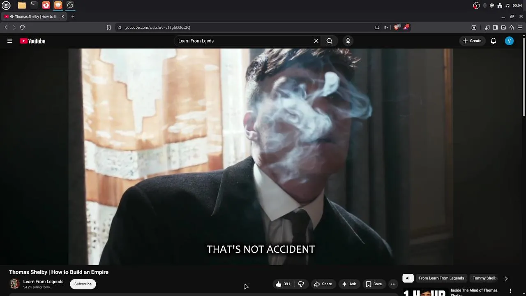Viewport: 526px width, 296px height.
Task: Open the media control music note button
Action: pos(487,27)
